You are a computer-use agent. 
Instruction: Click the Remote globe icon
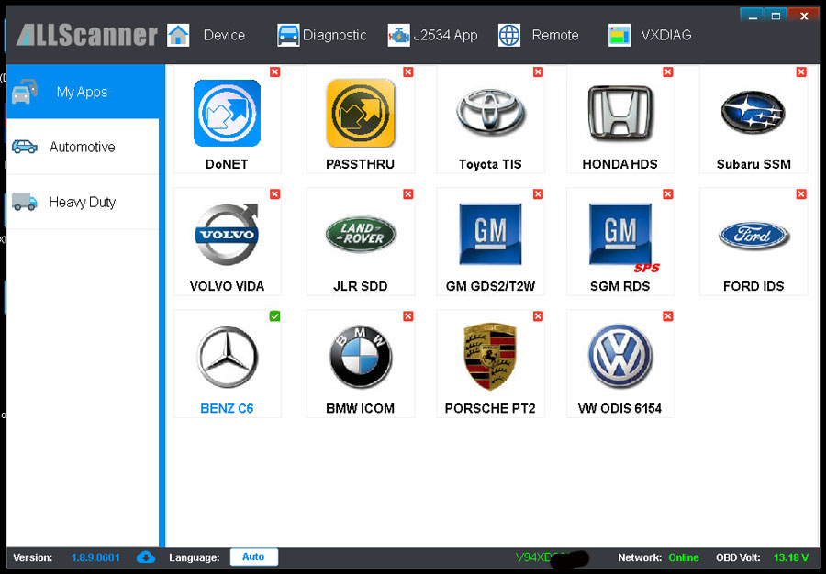click(508, 35)
